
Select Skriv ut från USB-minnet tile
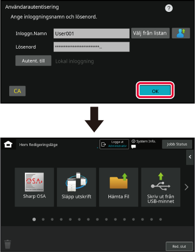[161, 187]
